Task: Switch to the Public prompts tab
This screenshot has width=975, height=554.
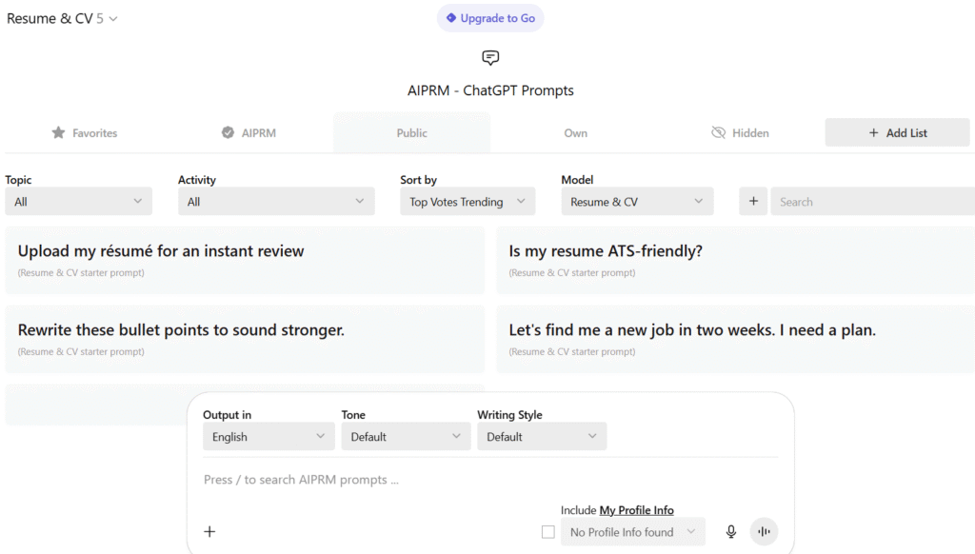Action: (x=411, y=132)
